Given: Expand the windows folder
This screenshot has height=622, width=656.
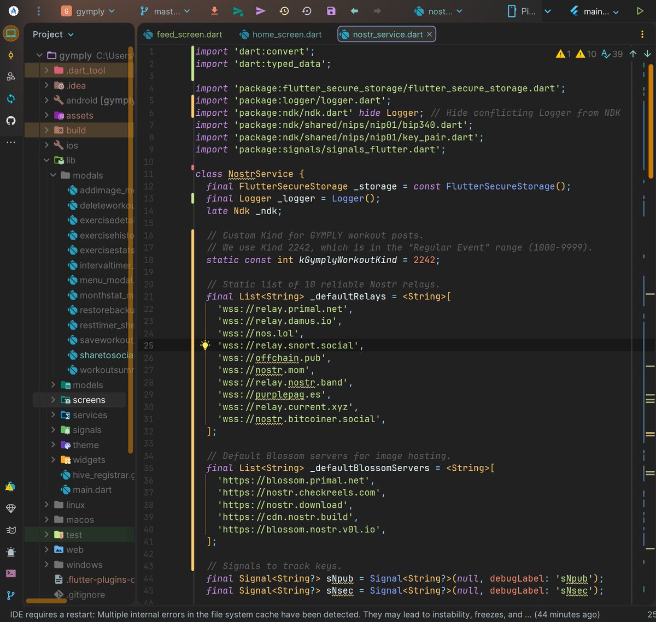Looking at the screenshot, I should click(x=46, y=565).
